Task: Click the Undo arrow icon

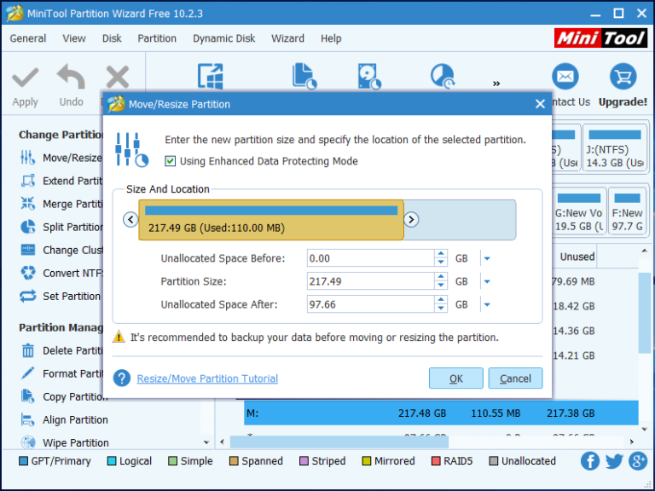Action: [71, 77]
